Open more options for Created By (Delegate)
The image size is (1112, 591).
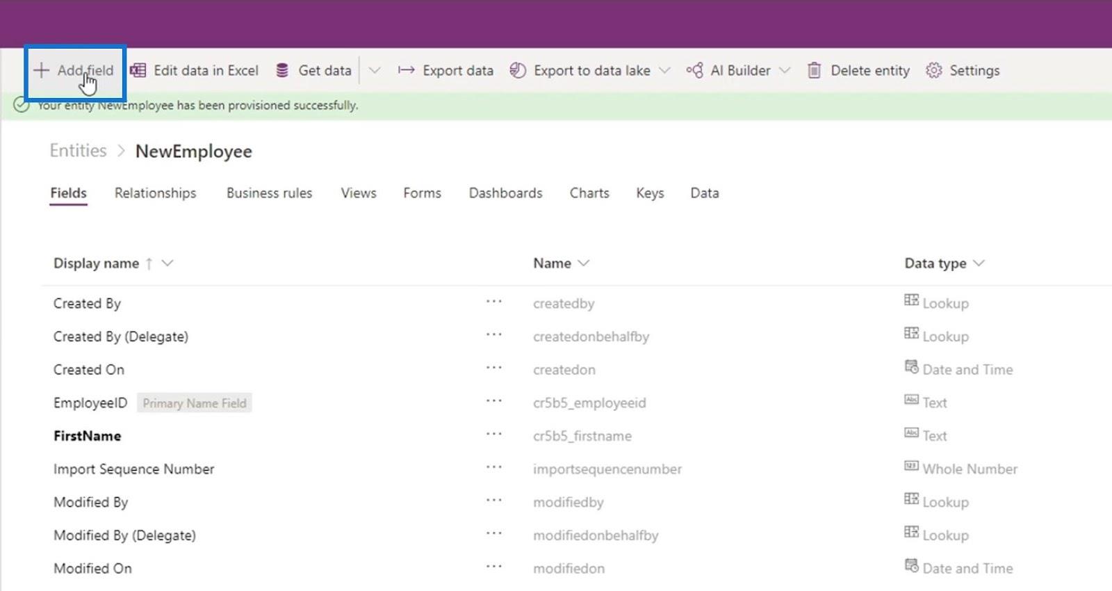pyautogui.click(x=493, y=334)
